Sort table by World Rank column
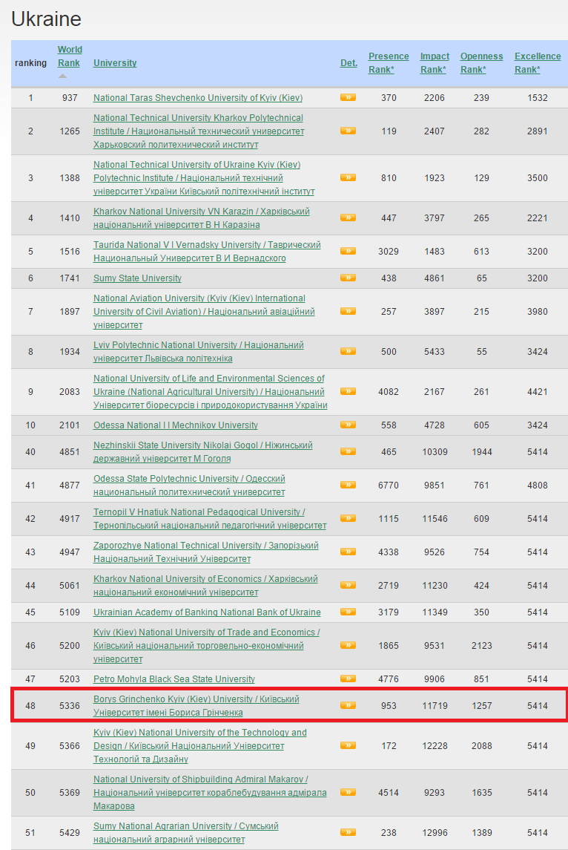 [x=69, y=56]
